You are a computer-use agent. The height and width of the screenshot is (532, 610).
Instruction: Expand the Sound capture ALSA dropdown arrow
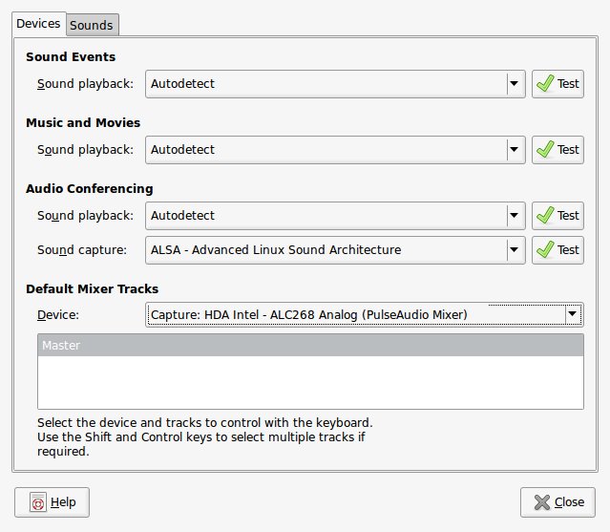point(514,250)
